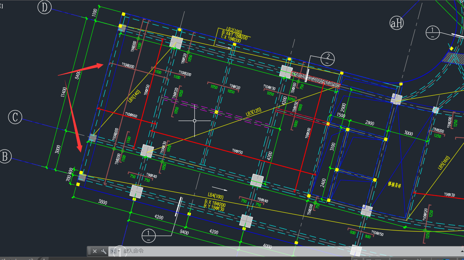Select slab label LB2(100)
This screenshot has height=260, width=464.
point(234,31)
